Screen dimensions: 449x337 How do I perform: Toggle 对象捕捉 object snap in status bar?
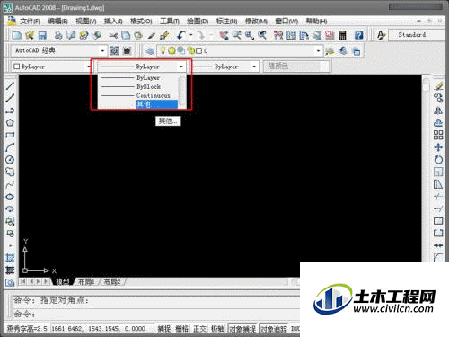(242, 329)
